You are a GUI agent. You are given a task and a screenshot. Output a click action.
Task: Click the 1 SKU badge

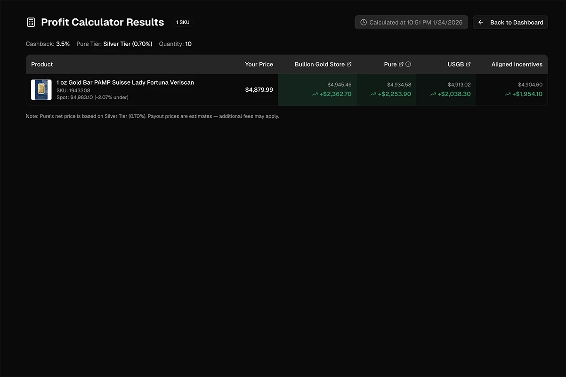click(183, 22)
